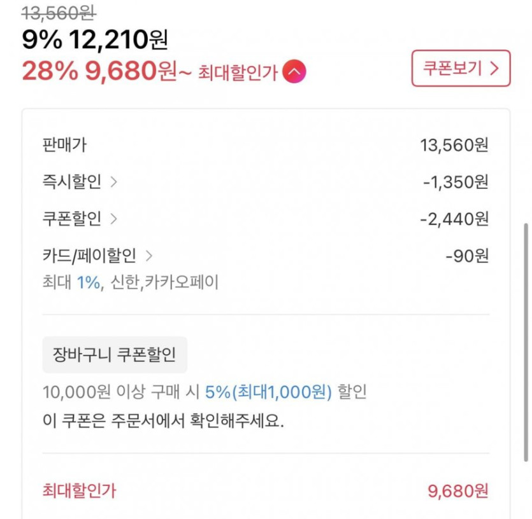Click the struck-through 13,560원 original price

(58, 11)
